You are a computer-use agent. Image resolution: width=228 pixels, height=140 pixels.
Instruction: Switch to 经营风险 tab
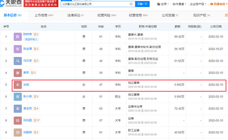coord(107,15)
